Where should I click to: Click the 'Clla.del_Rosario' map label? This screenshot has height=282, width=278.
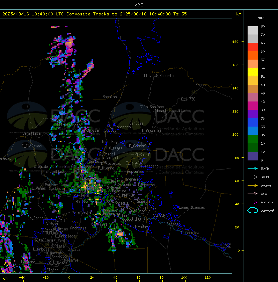point(157,76)
